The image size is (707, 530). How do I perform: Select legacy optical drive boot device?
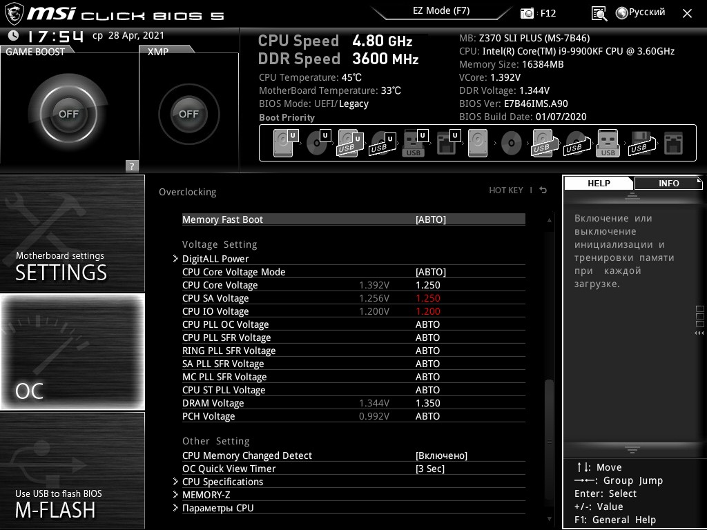512,143
